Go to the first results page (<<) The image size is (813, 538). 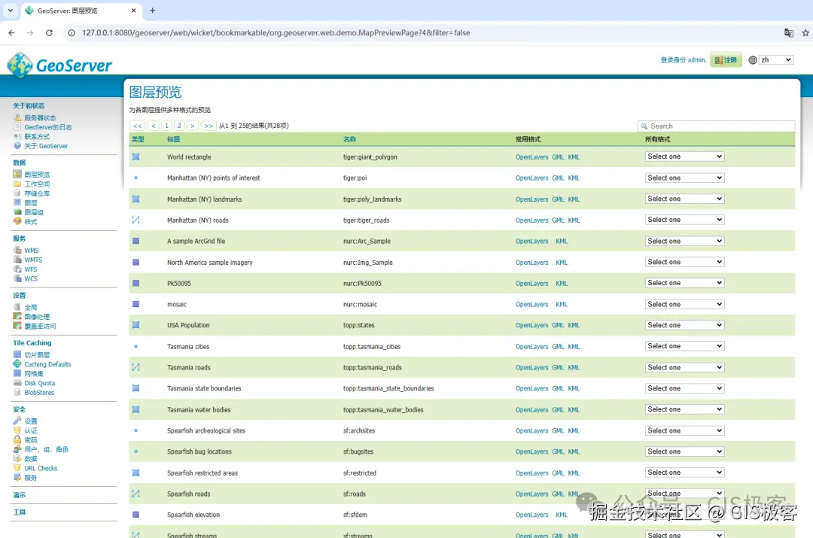138,126
